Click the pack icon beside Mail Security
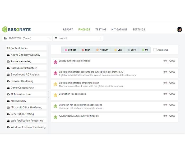This screenshot has width=185, height=159. point(8,101)
